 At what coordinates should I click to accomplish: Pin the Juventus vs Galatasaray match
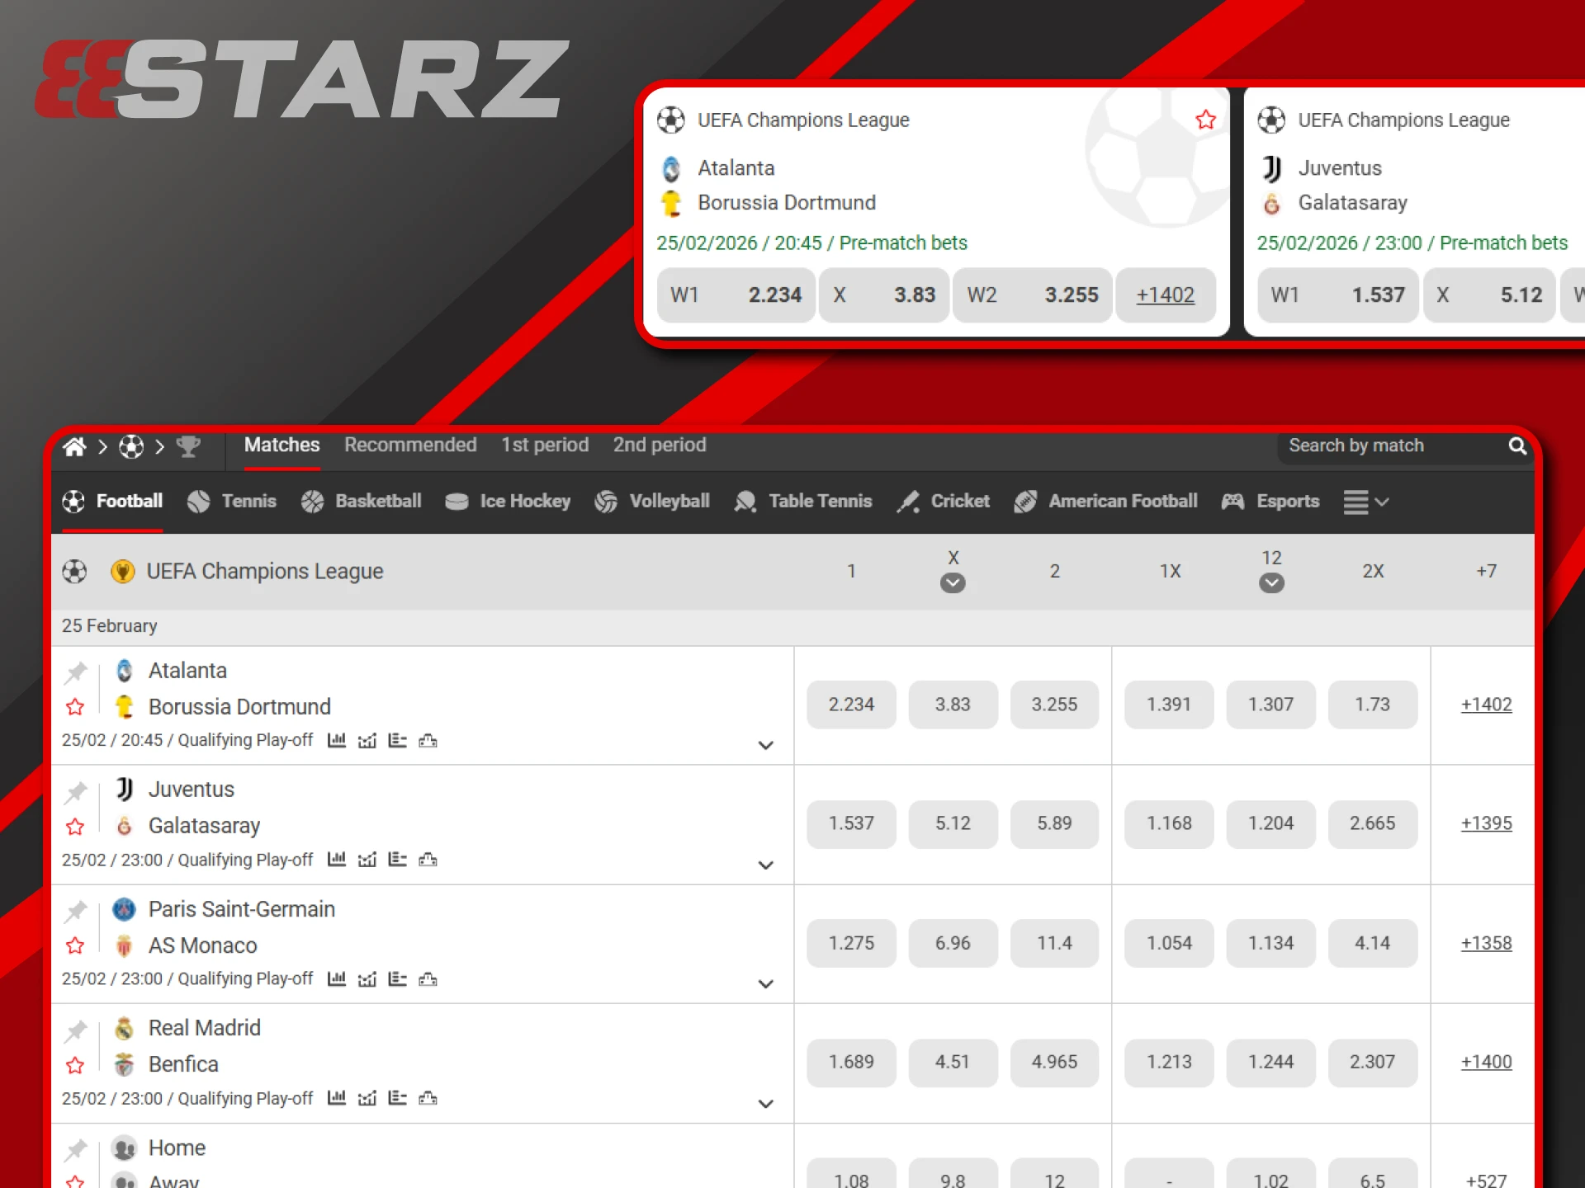pyautogui.click(x=76, y=792)
